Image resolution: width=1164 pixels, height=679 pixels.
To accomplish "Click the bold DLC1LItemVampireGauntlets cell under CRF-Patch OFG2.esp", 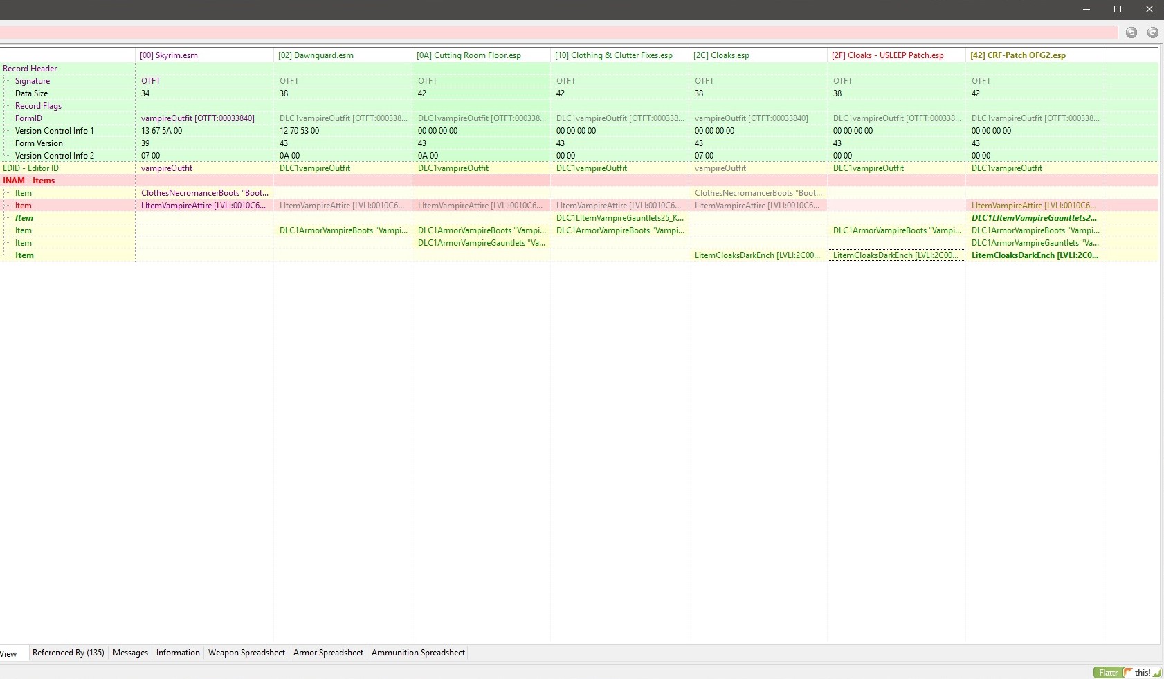I will (1035, 218).
